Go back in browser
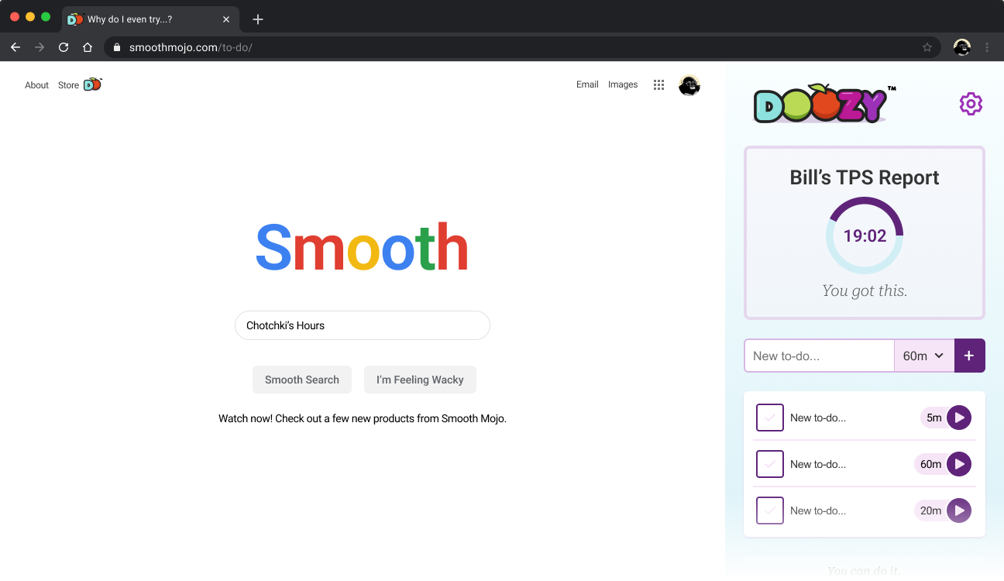Viewport: 1004px width, 581px height. (15, 47)
